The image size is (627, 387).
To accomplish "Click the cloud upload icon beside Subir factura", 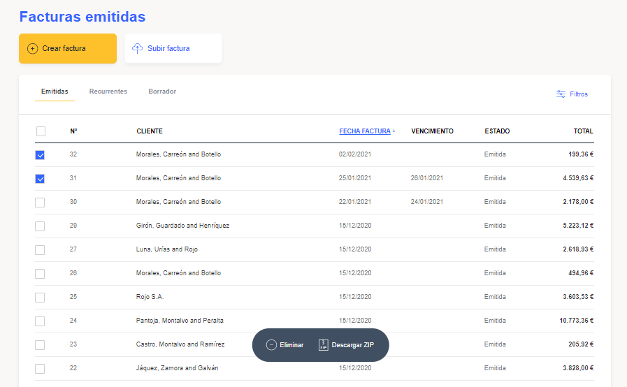I will coord(138,48).
